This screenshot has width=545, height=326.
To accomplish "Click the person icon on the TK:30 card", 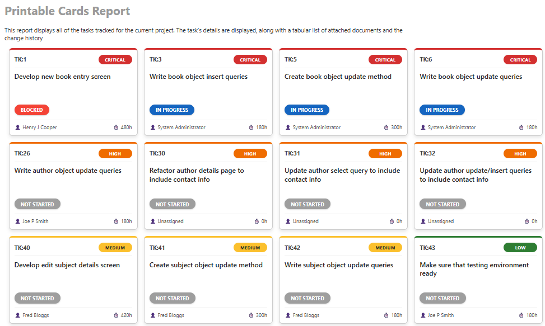I will click(x=153, y=221).
